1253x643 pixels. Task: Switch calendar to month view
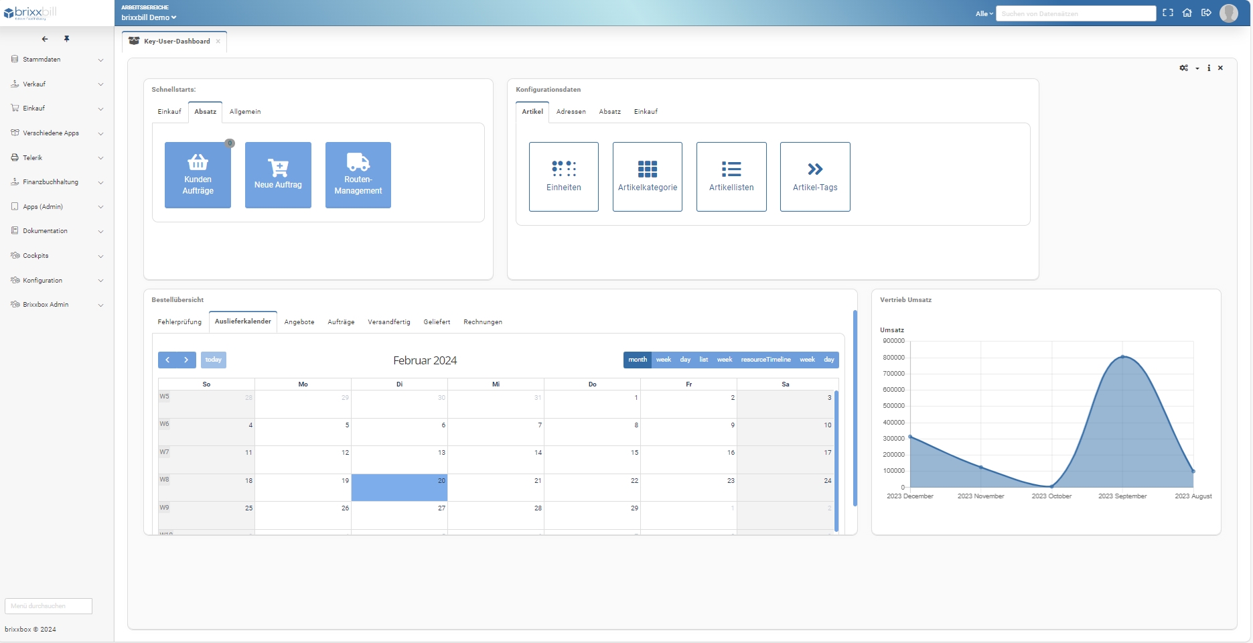(638, 360)
